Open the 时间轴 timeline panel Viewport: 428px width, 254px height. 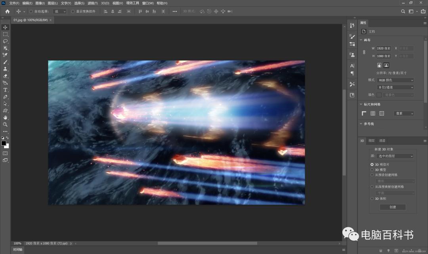18,250
